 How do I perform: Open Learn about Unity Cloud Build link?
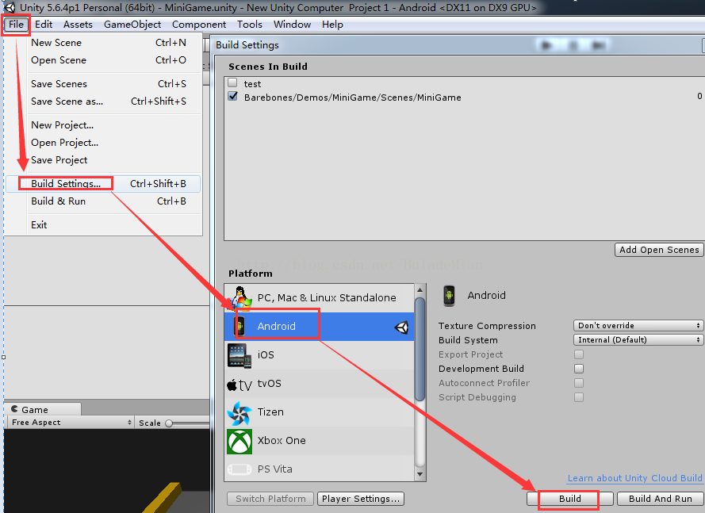coord(635,478)
